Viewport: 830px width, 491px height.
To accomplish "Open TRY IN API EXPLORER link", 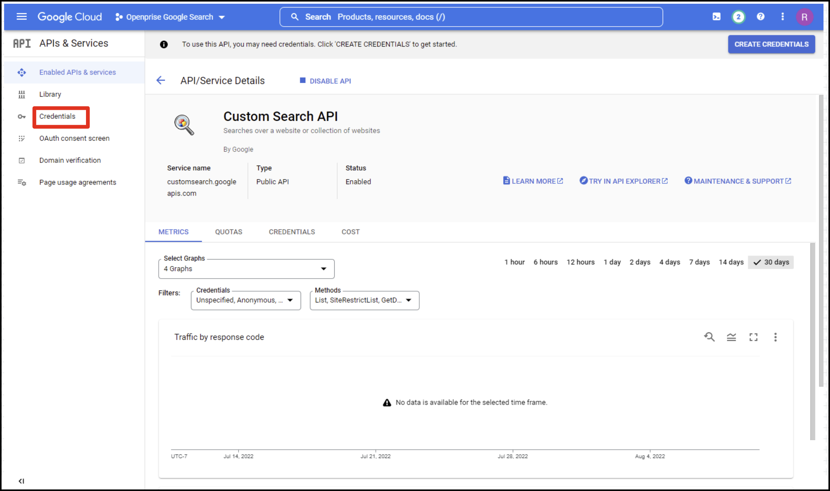I will click(624, 181).
